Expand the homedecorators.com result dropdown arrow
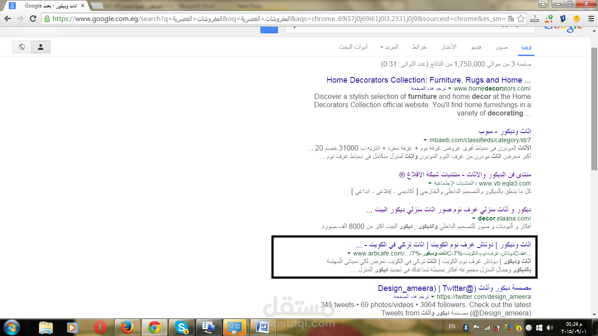Screen dimensions: 598x336 click(450, 89)
